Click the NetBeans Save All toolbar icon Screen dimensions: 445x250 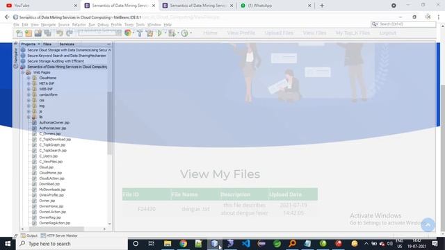pos(48,33)
